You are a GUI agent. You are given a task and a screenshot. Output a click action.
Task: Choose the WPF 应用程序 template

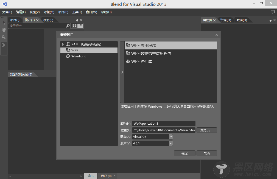(171, 46)
